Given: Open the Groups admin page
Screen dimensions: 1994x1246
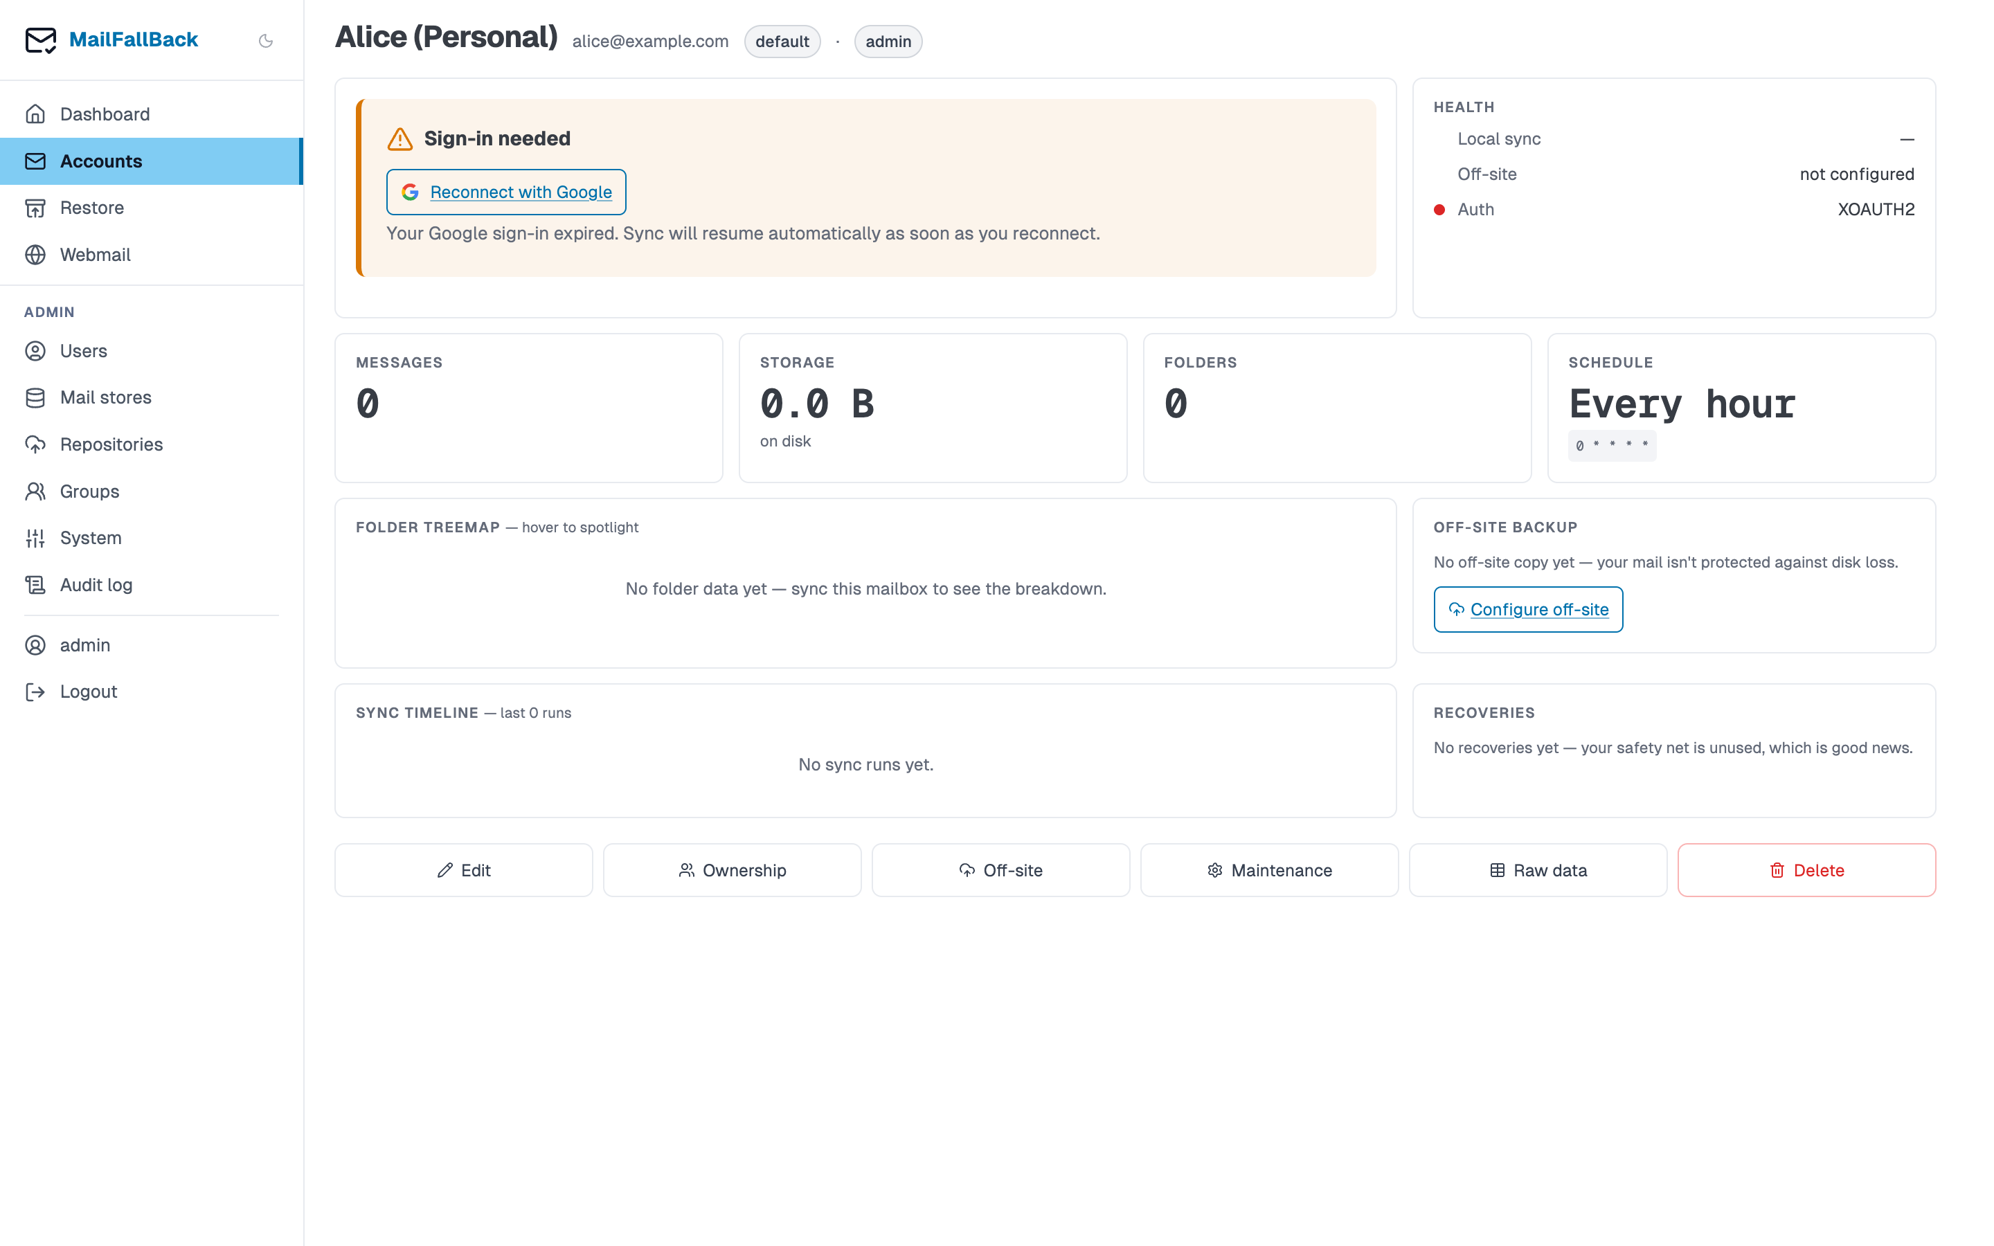Looking at the screenshot, I should click(152, 491).
